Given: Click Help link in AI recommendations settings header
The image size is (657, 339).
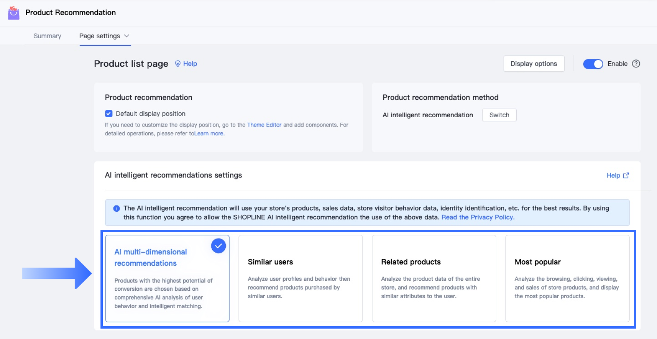Looking at the screenshot, I should coord(613,175).
